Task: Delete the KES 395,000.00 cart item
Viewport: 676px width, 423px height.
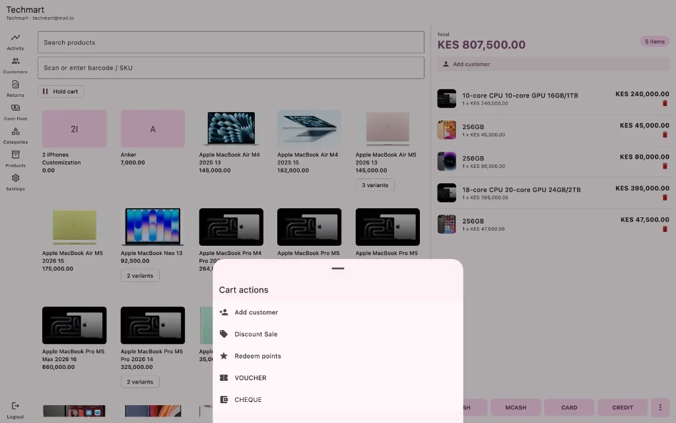Action: click(665, 198)
